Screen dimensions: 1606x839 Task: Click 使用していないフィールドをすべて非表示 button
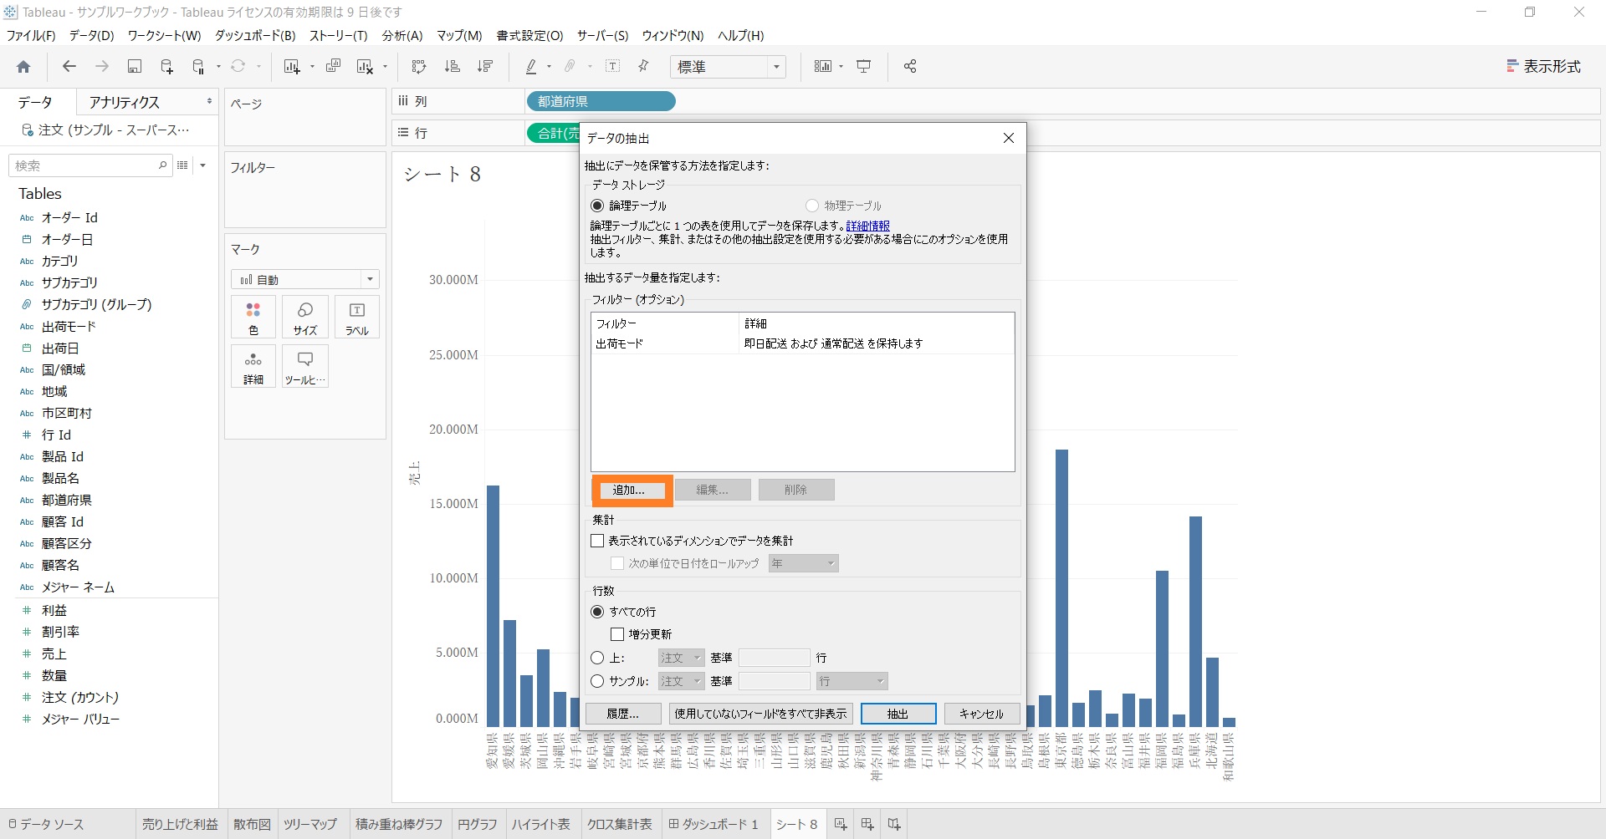click(760, 714)
